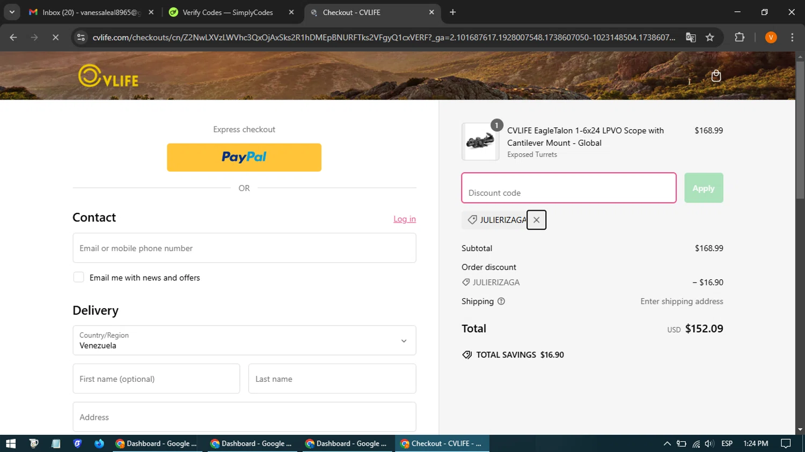This screenshot has height=452, width=805.
Task: Focus the Discount code field
Action: coord(569,188)
